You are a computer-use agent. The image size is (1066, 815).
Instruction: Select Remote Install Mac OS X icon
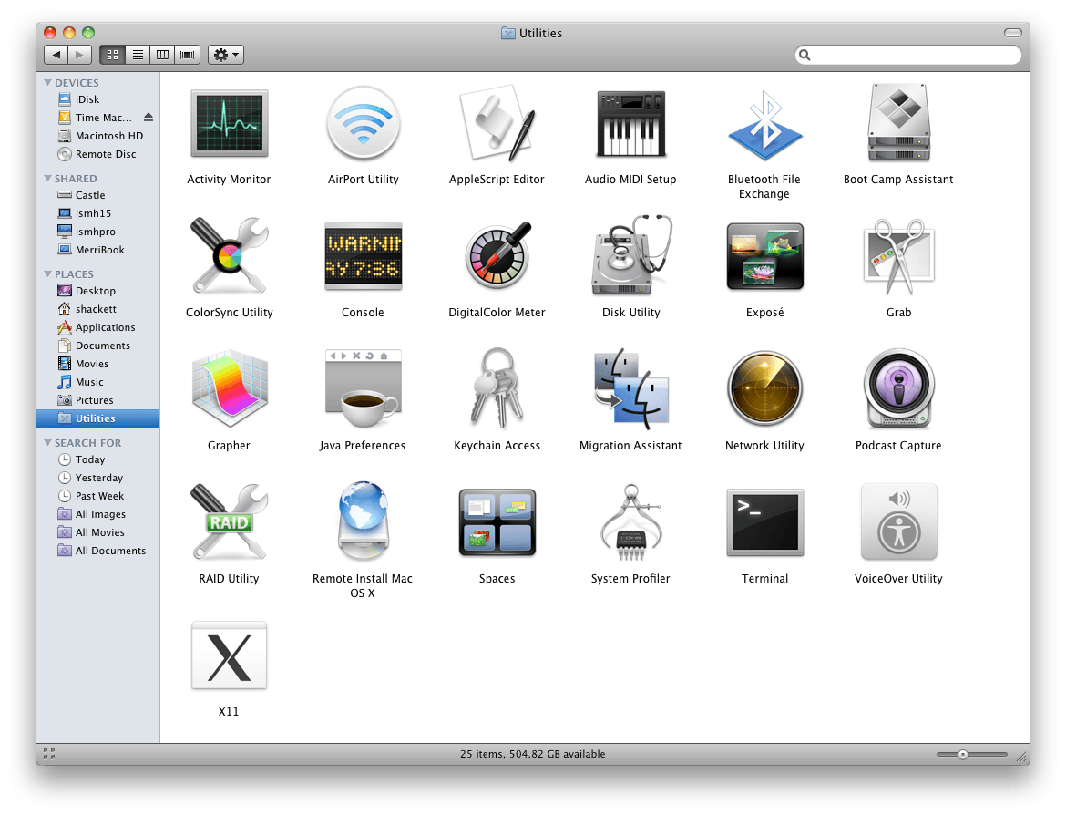pos(363,521)
